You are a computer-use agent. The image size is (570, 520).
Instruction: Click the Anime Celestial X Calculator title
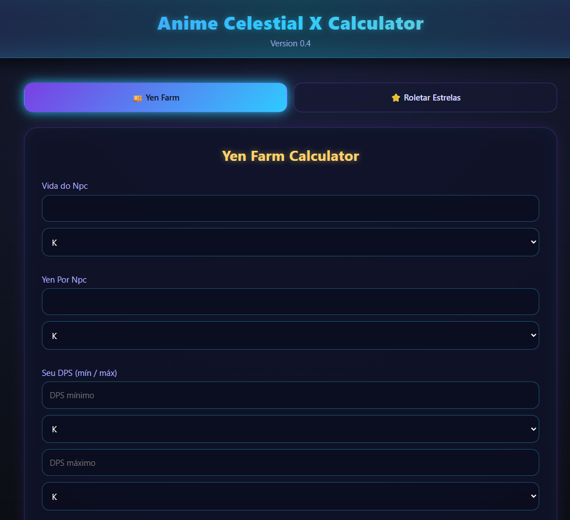tap(290, 23)
